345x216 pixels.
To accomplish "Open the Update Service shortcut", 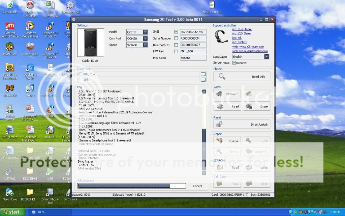I will coord(10,113).
